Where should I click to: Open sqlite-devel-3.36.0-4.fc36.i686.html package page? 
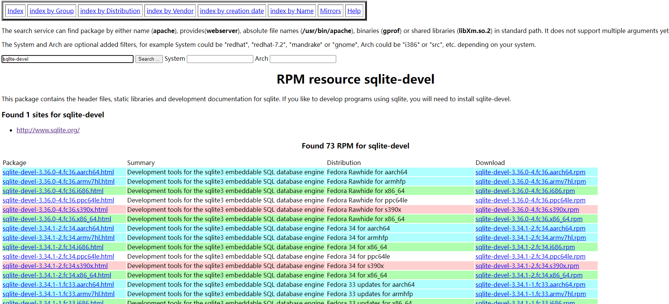[x=53, y=191]
